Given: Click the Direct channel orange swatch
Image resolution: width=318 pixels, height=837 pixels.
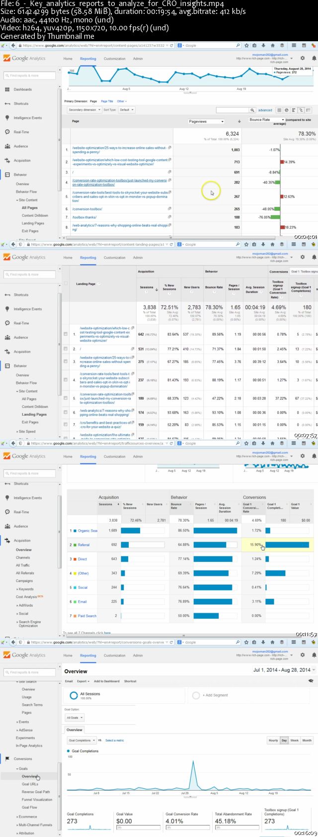Looking at the screenshot, I should 75,559.
